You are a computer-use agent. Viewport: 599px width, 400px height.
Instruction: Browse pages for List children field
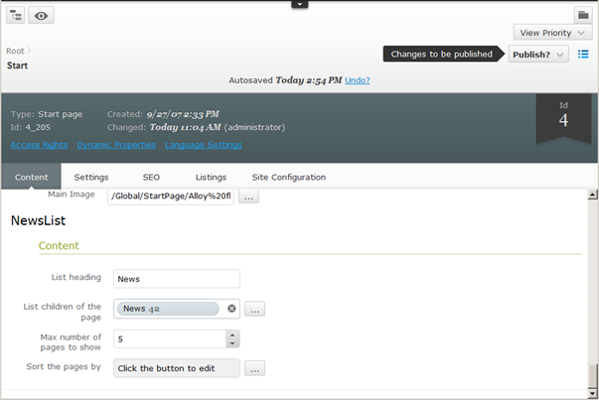(254, 309)
